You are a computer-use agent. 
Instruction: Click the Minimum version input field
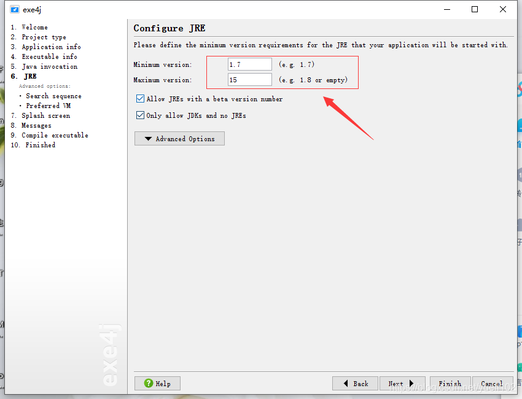(x=250, y=64)
